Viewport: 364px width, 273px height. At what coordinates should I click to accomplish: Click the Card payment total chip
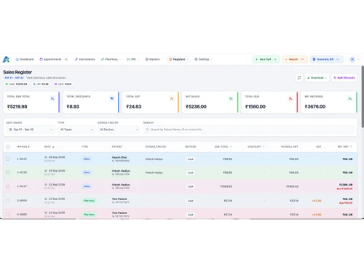click(63, 84)
